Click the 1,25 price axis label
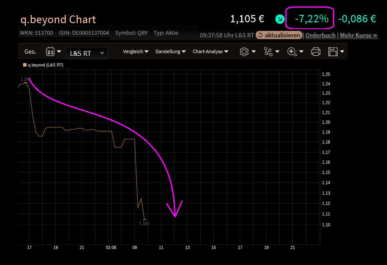The image size is (387, 265). (326, 74)
